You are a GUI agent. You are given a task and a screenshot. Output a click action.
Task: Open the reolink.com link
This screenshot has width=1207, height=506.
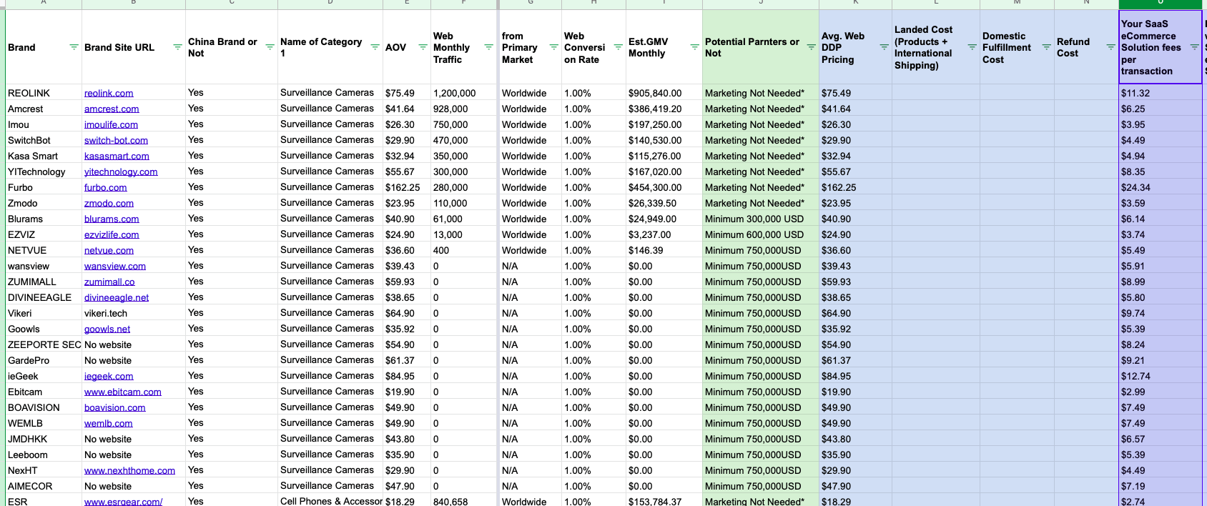tap(109, 93)
